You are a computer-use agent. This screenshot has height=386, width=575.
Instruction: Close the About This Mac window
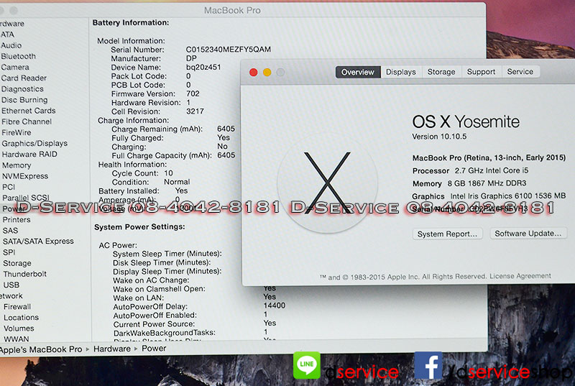(x=253, y=72)
